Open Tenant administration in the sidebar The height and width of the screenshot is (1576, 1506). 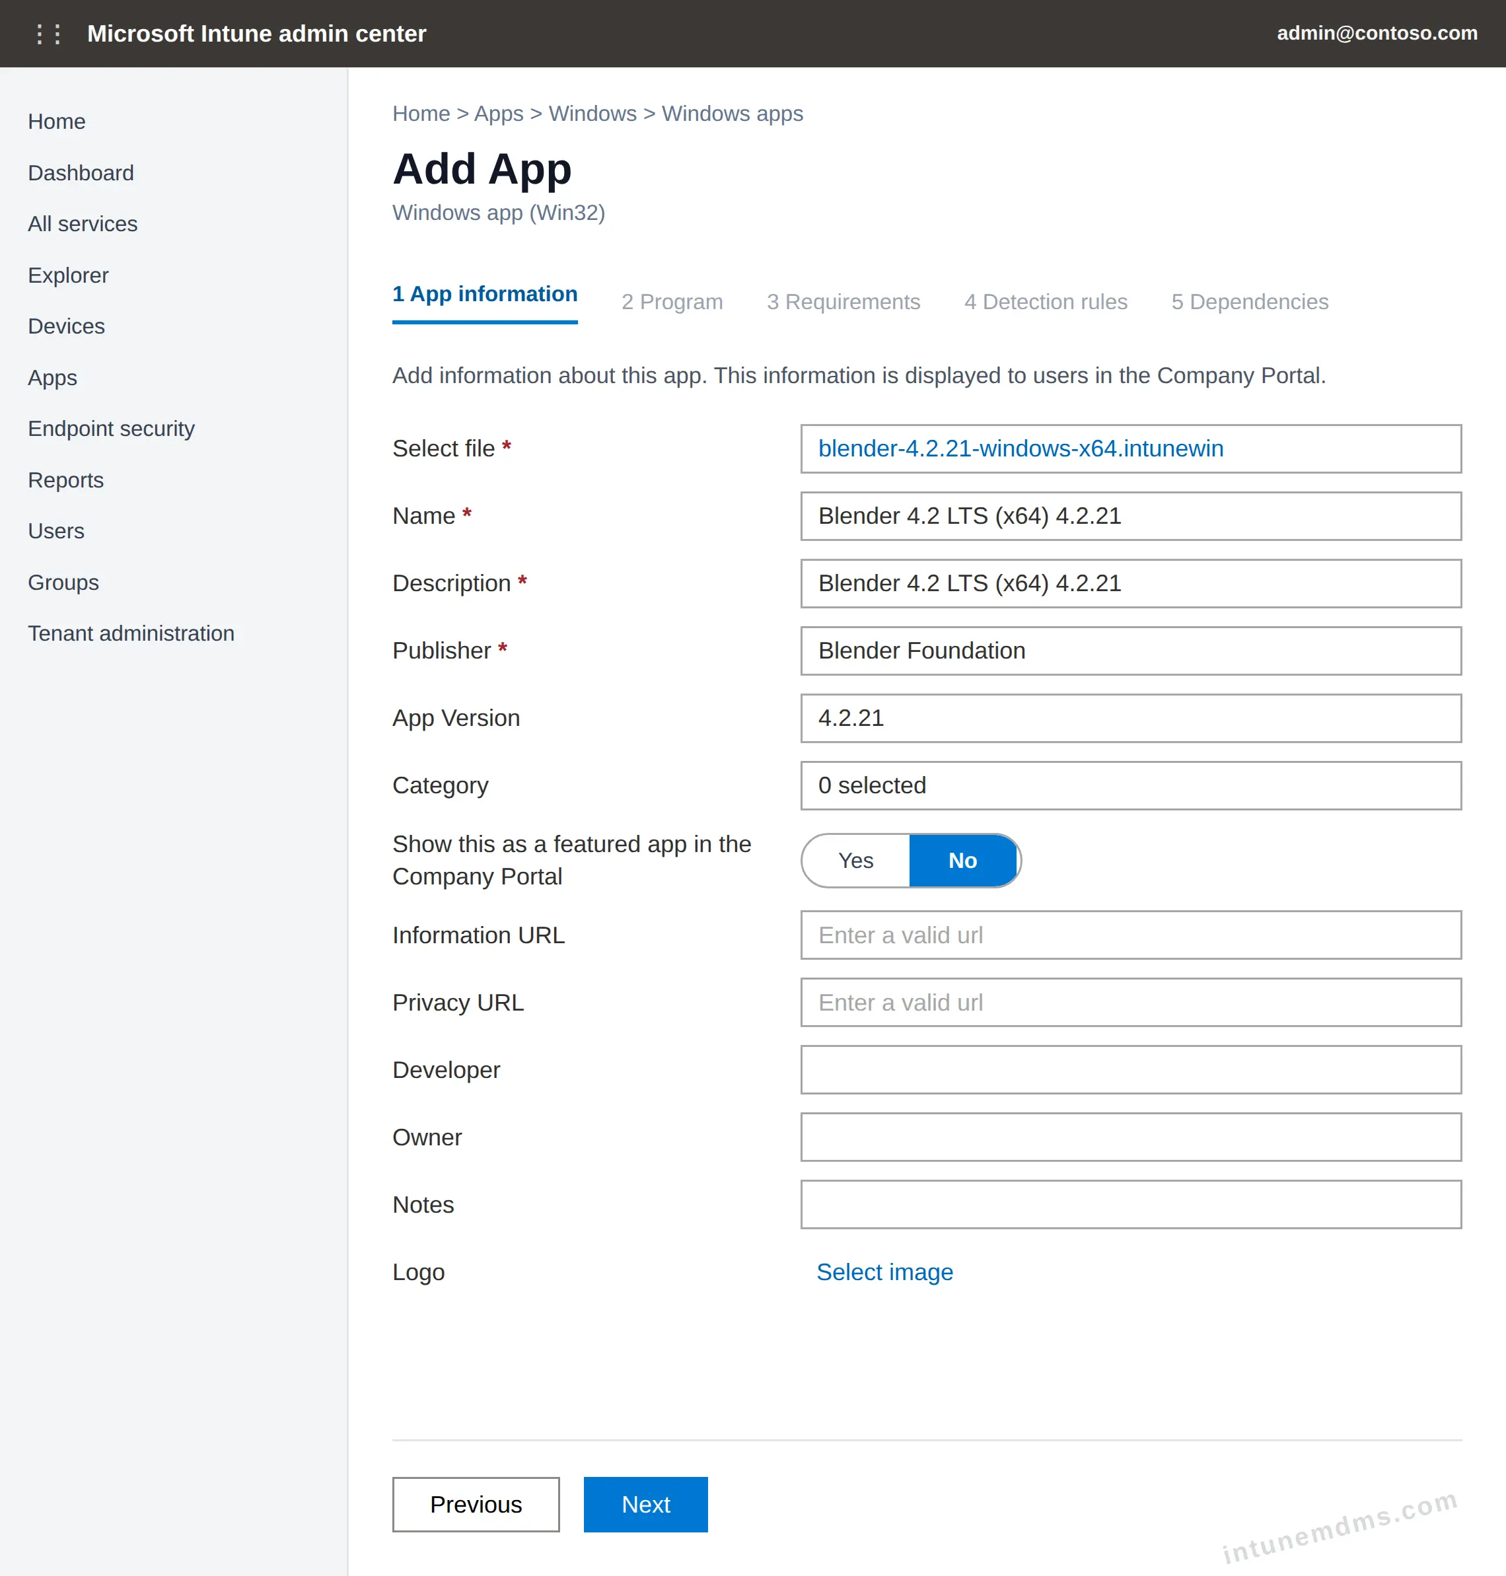(x=131, y=633)
